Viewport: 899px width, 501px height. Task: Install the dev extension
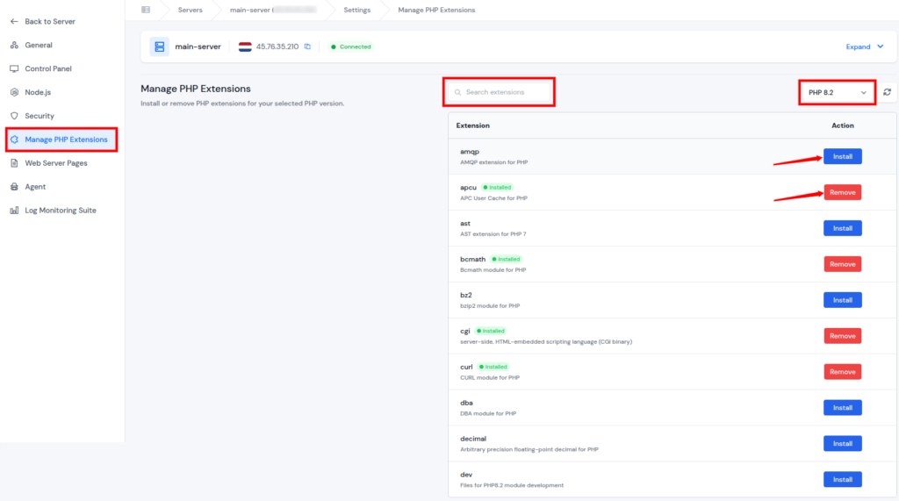click(842, 479)
